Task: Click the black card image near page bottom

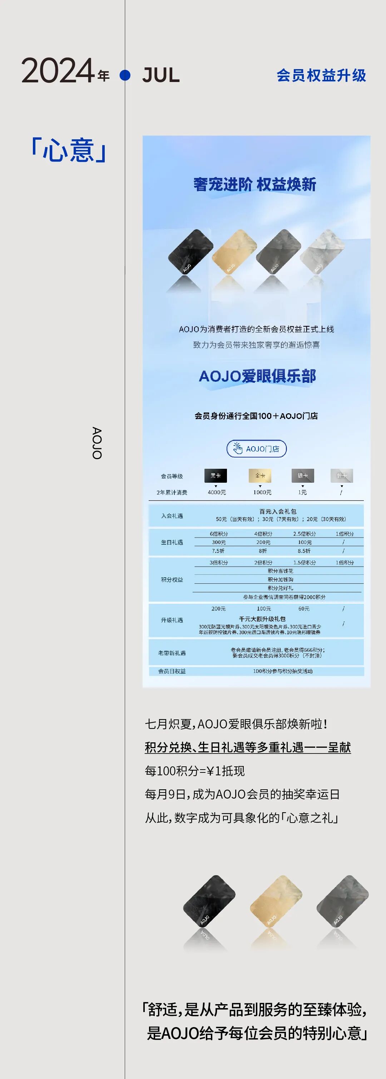Action: pos(209,901)
